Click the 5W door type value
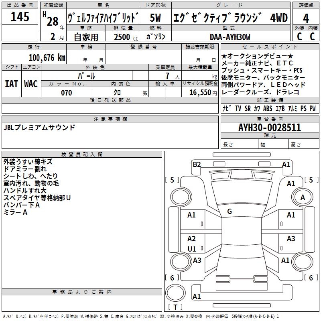321x321 pixels. [x=156, y=18]
